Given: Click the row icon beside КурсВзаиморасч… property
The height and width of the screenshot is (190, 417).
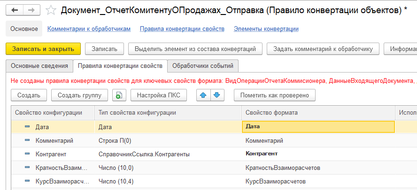Looking at the screenshot, I should [x=27, y=181].
